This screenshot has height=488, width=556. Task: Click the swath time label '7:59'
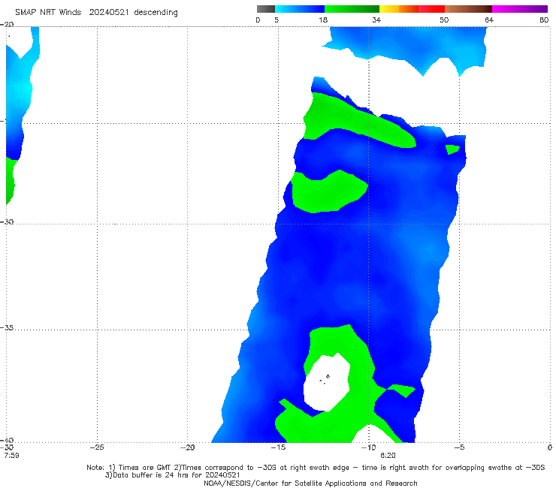[11, 455]
